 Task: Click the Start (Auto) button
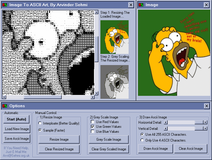tap(17, 119)
